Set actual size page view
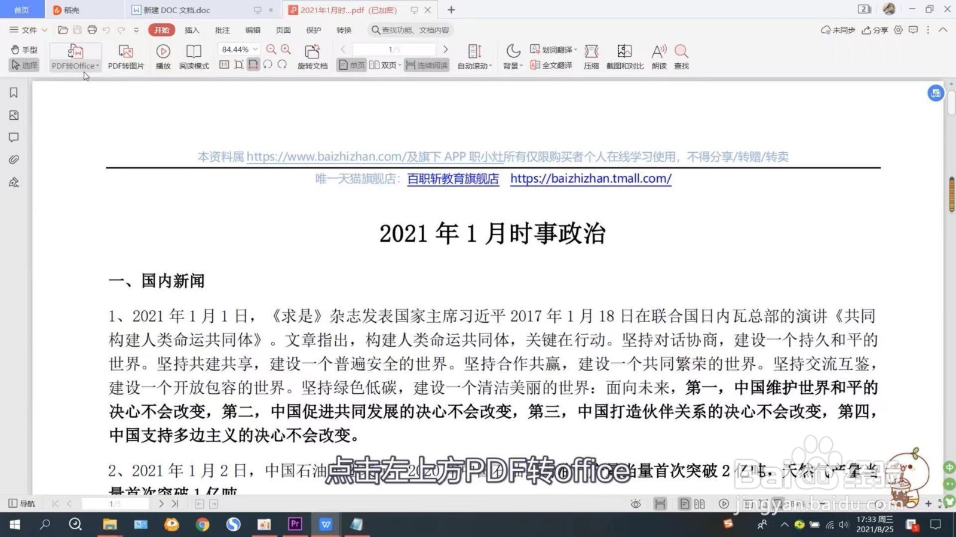 tap(224, 64)
